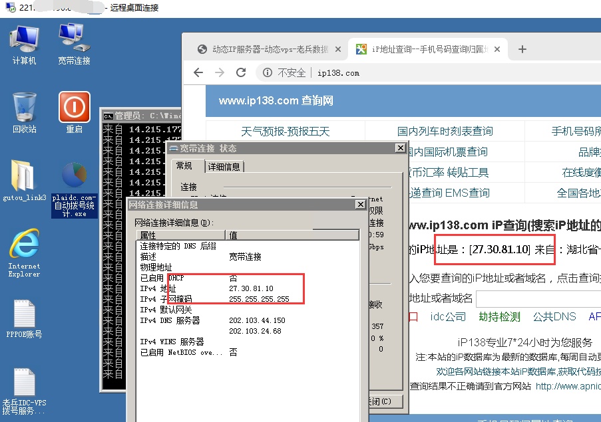Click the IP地址或者域名 input field

[538, 298]
